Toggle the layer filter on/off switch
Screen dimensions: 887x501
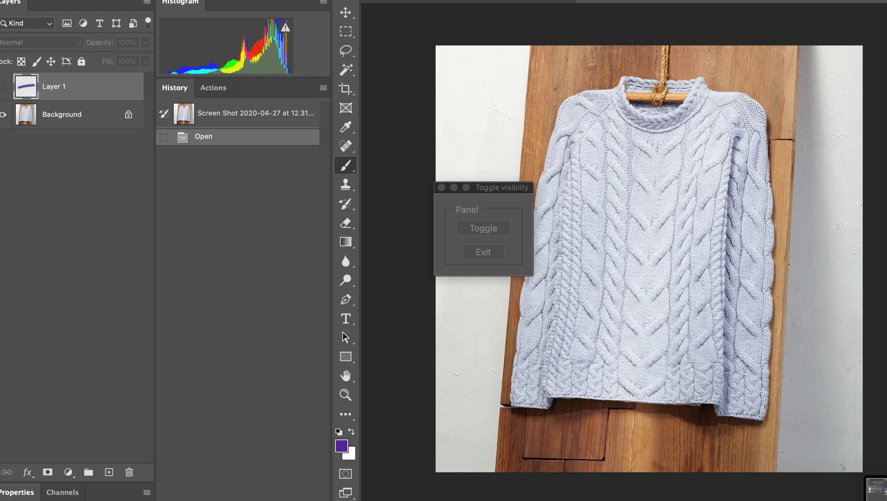148,23
